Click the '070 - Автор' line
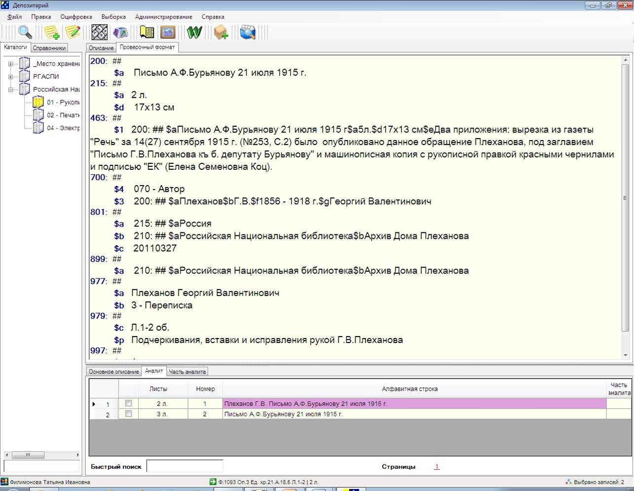This screenshot has width=634, height=491. [159, 189]
